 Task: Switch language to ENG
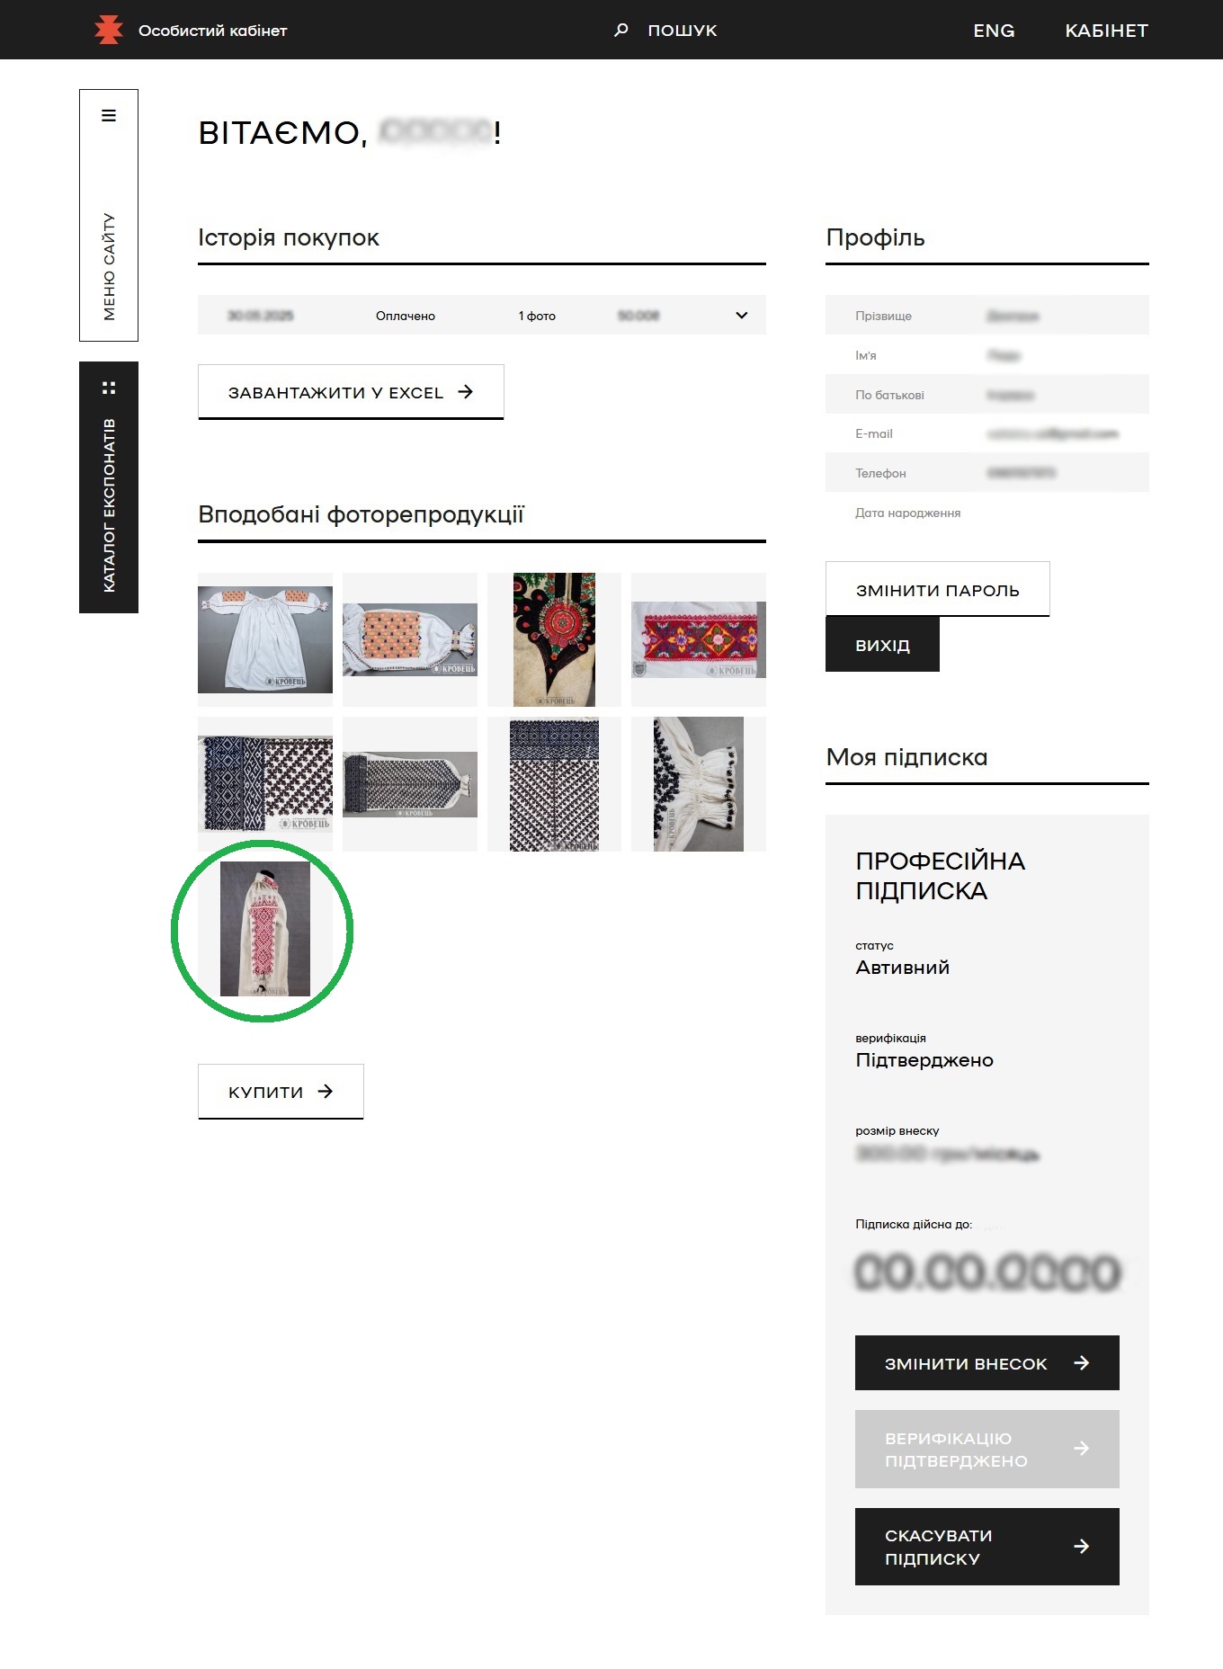(x=994, y=30)
